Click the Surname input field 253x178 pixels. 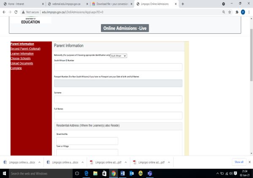coord(118,99)
